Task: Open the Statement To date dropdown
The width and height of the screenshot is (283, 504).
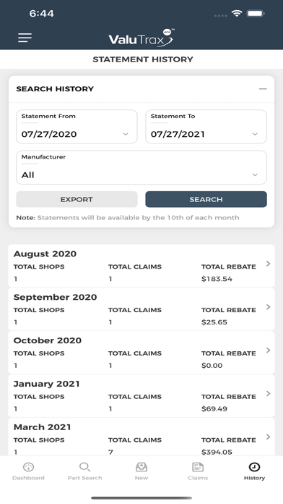Action: click(206, 127)
